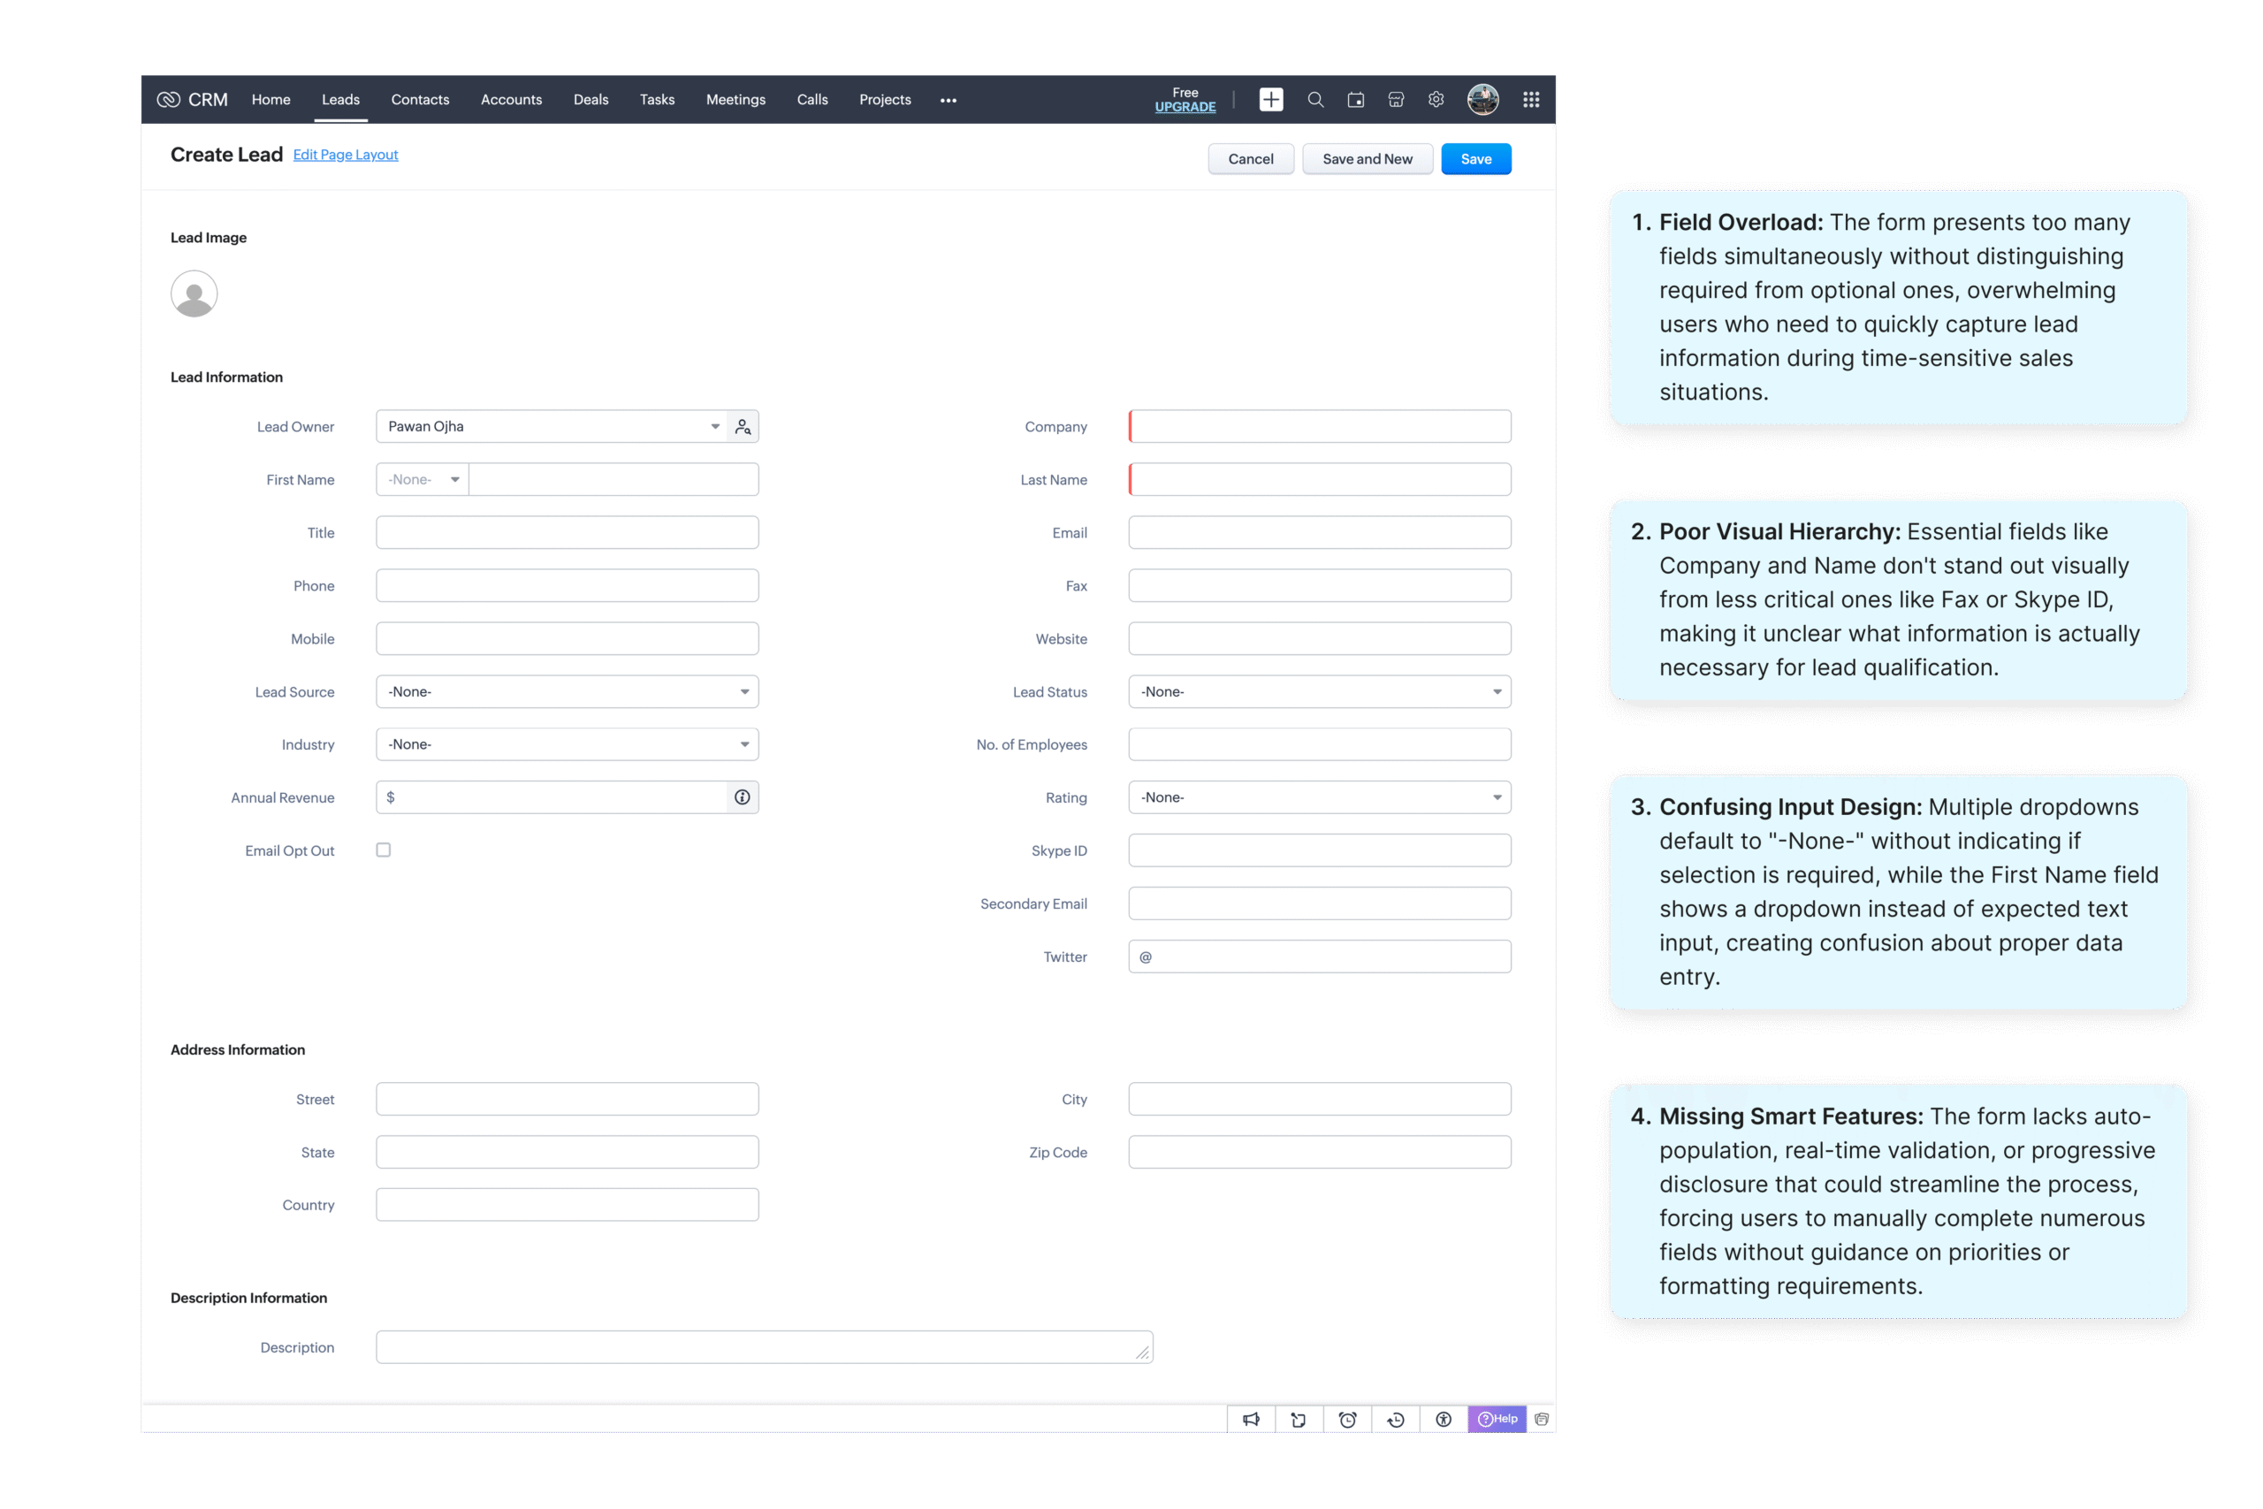Viewport: 2263px width, 1509px height.
Task: Expand the Lead Status dropdown
Action: pyautogui.click(x=1319, y=691)
